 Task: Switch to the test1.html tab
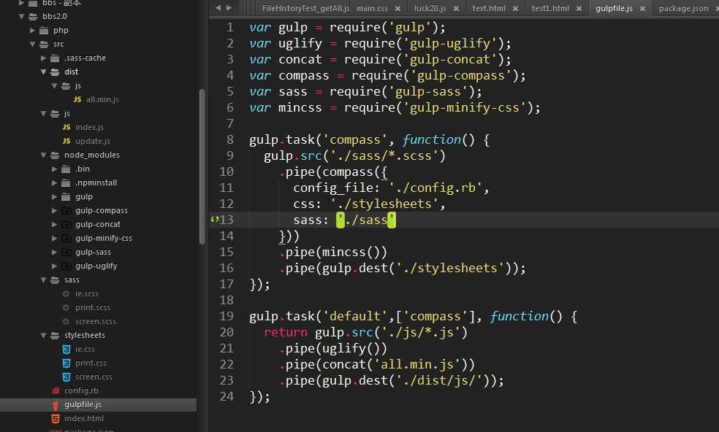(550, 8)
